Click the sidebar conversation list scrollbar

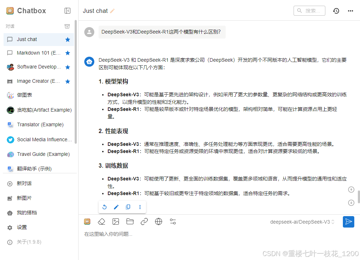[x=76, y=82]
